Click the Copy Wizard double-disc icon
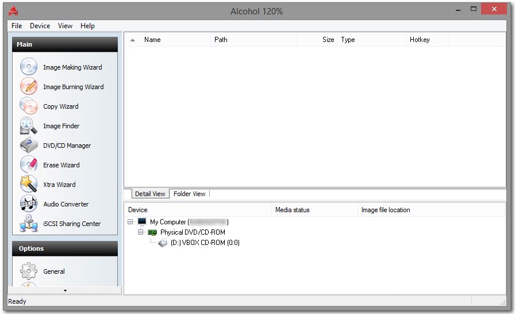515x314 pixels. 29,106
